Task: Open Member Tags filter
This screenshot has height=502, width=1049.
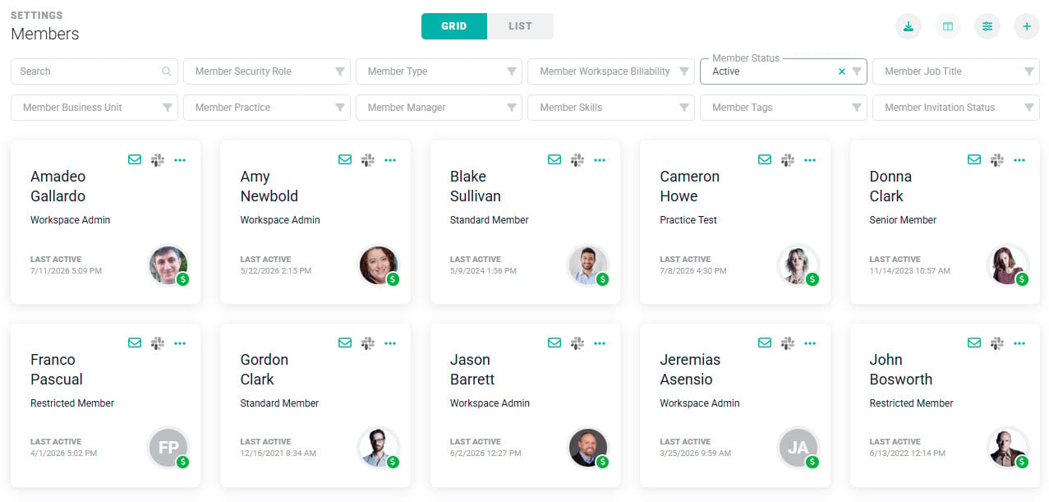Action: coord(783,108)
